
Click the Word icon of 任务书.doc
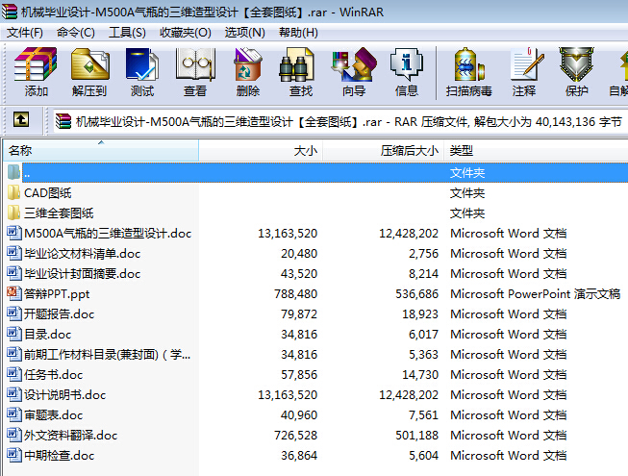[14, 374]
